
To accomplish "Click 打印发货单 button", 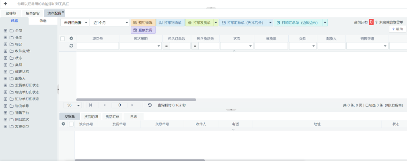I will [199, 23].
